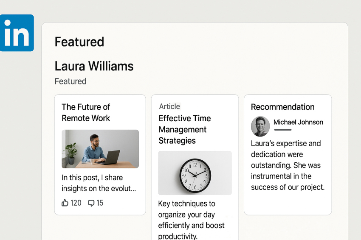This screenshot has height=240, width=361.
Task: Click the small Featured subheading under name
Action: click(71, 81)
